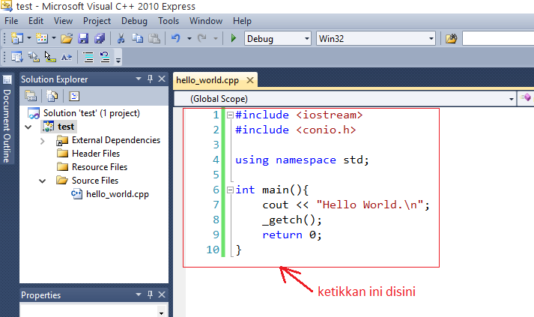Close the Properties panel
The image size is (534, 317).
[162, 295]
